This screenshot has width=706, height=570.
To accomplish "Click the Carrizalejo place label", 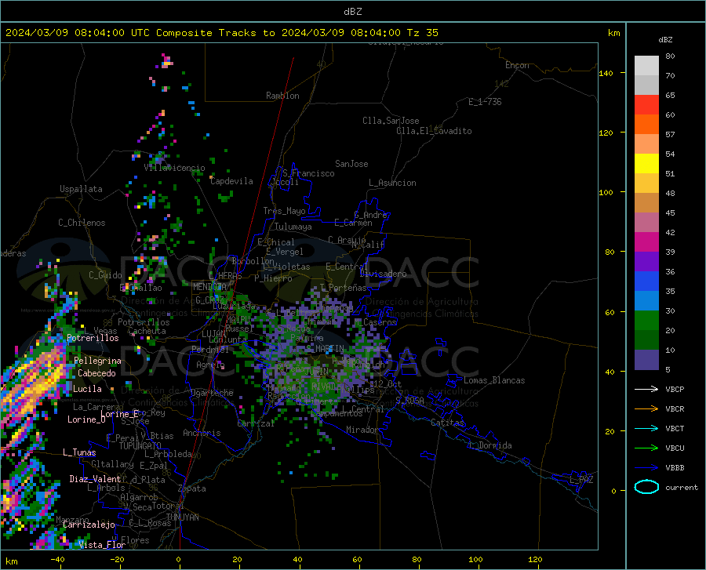I will [89, 525].
